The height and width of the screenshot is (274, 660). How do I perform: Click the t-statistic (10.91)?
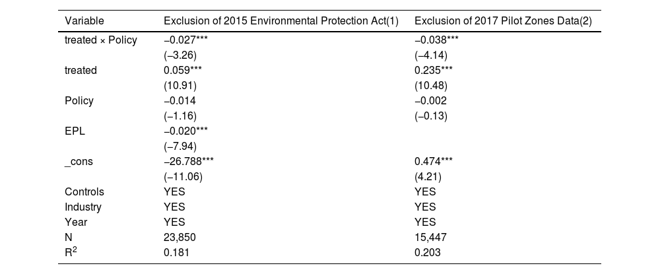pos(180,86)
